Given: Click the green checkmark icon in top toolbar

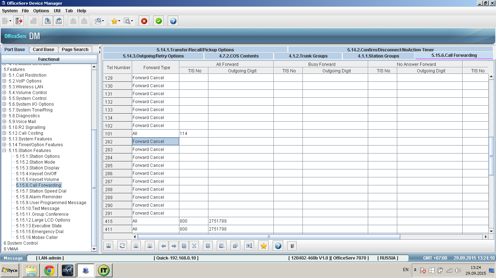Looking at the screenshot, I should (x=159, y=21).
